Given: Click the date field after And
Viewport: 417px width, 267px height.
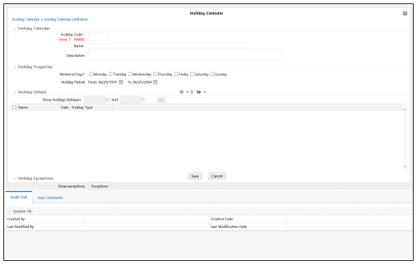Looking at the screenshot, I should tap(129, 100).
